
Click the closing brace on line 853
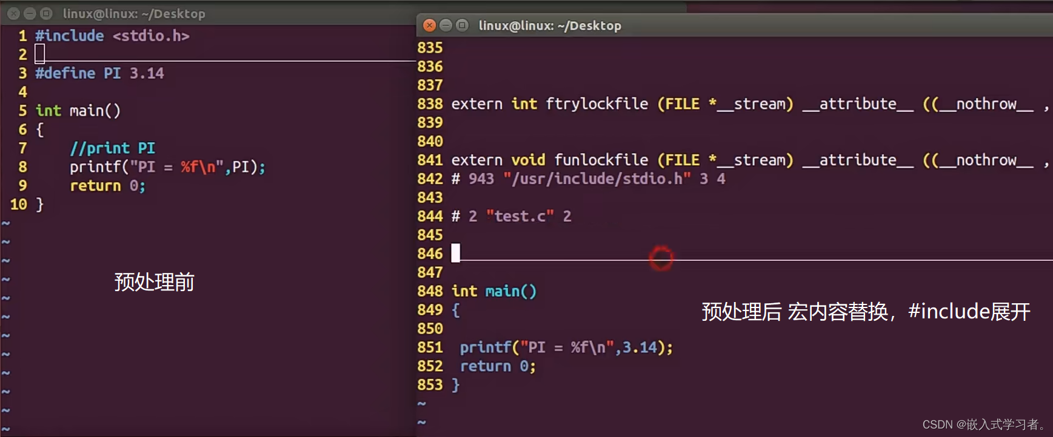pyautogui.click(x=455, y=385)
